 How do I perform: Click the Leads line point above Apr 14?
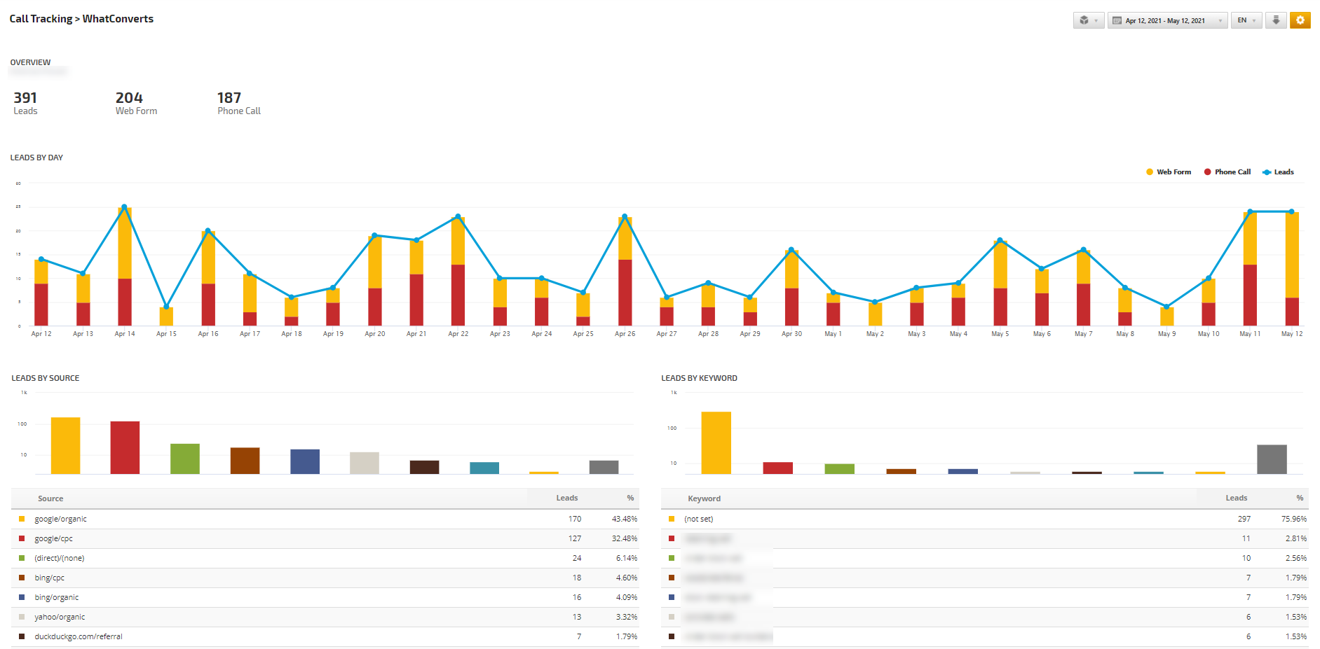(x=125, y=207)
